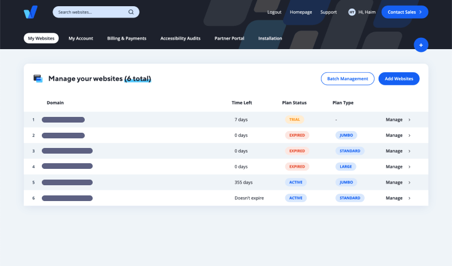The width and height of the screenshot is (452, 266).
Task: Switch to the My Account tab
Action: click(x=81, y=38)
